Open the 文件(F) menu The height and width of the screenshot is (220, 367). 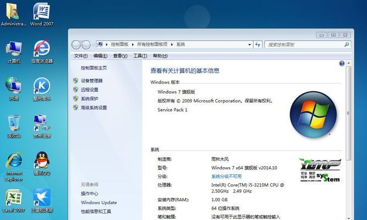click(x=81, y=56)
